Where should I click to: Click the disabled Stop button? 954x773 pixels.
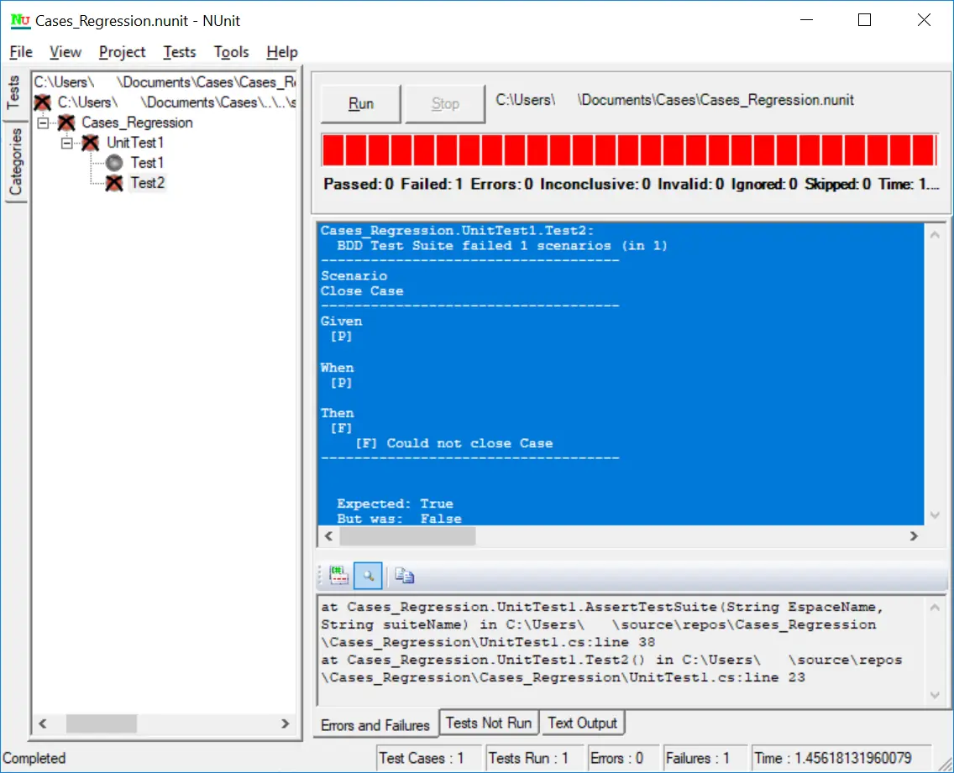445,103
